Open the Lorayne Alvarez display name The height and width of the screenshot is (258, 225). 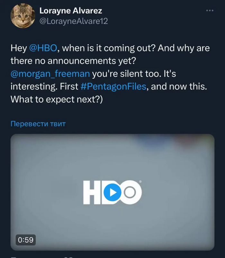71,11
